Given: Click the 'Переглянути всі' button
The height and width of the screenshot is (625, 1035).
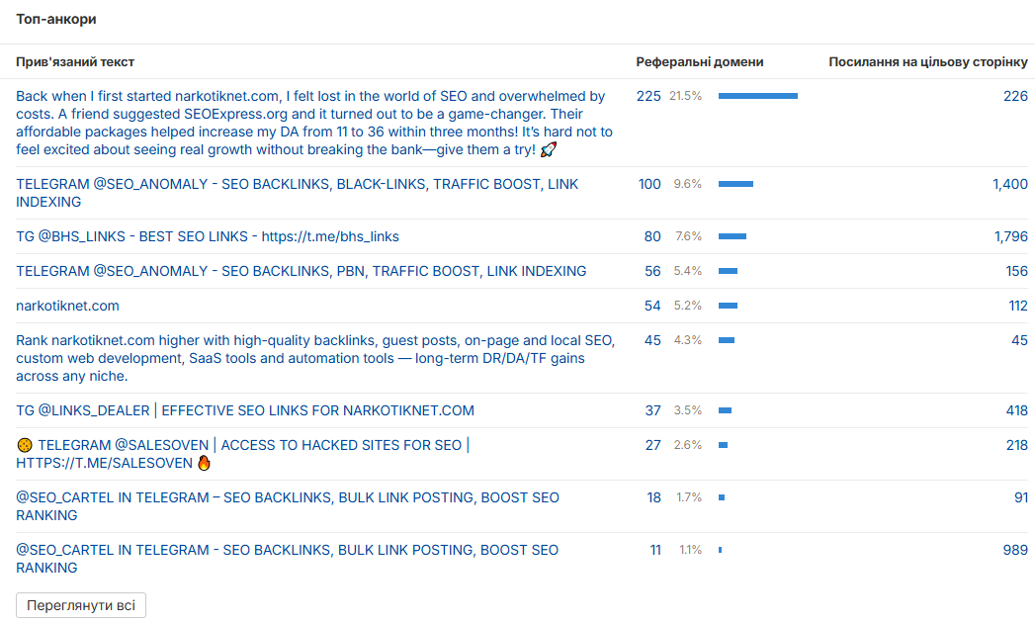Looking at the screenshot, I should (81, 605).
